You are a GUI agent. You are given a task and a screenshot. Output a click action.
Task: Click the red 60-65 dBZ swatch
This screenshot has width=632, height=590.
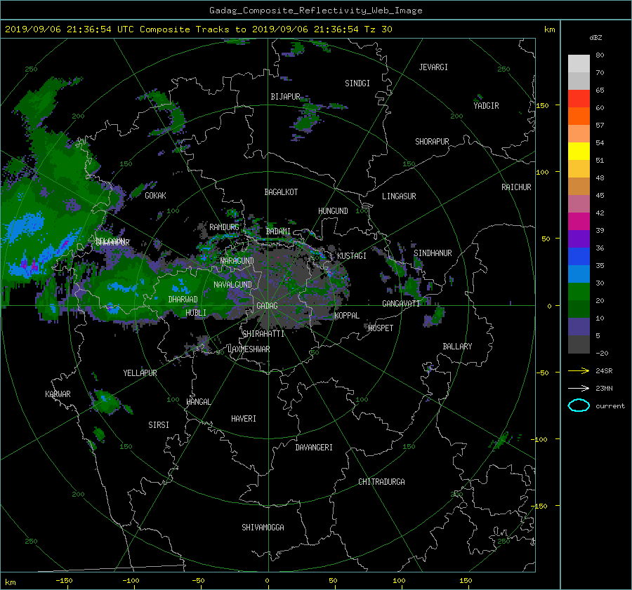(579, 98)
